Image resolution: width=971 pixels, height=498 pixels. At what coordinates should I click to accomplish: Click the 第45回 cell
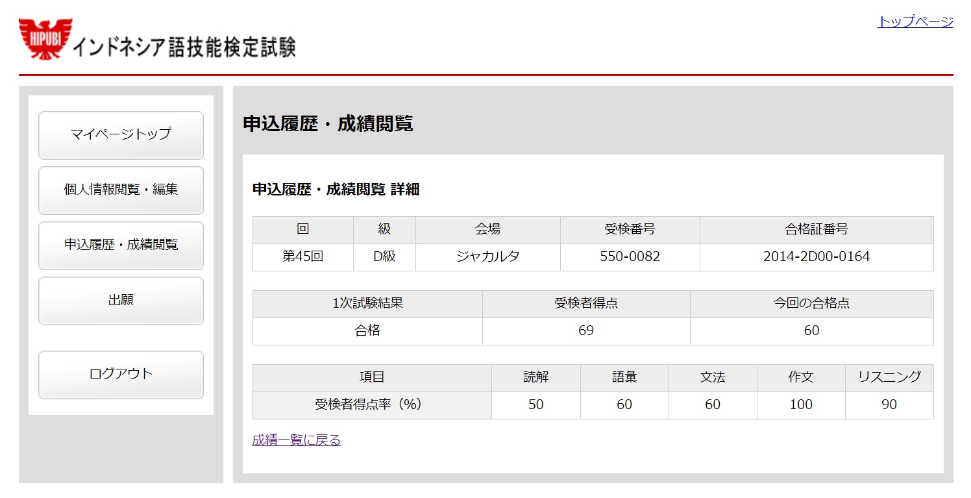(302, 256)
